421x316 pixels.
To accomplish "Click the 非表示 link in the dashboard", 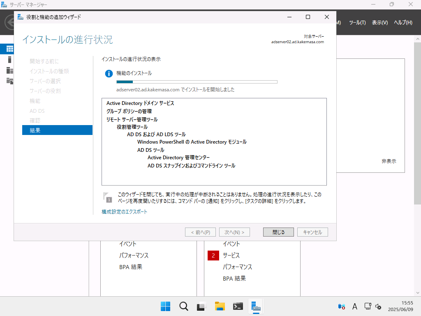I will [389, 161].
